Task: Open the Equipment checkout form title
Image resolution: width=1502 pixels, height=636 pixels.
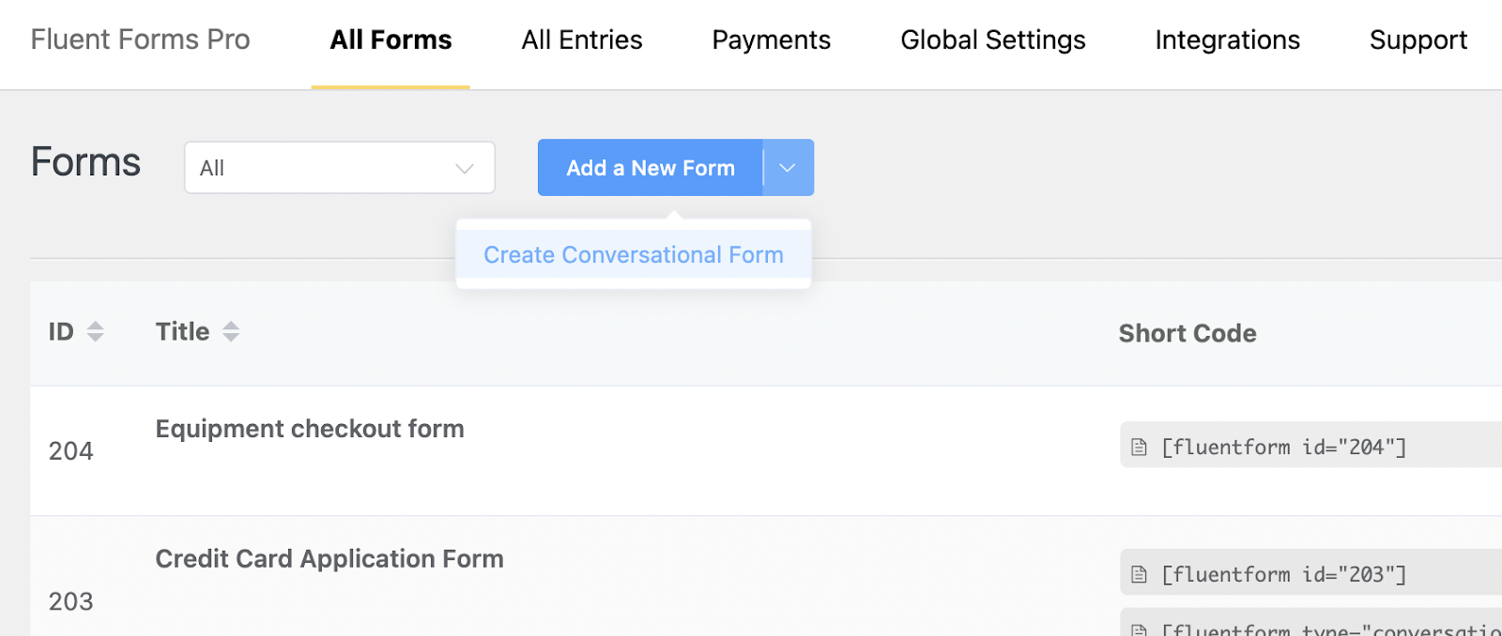Action: coord(310,429)
